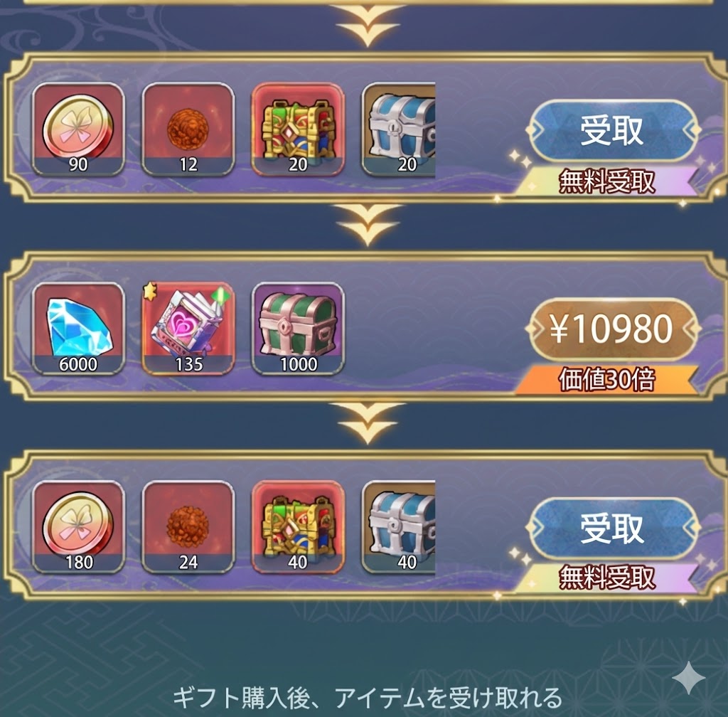
Task: Select the orange spiky ball item with 24
Action: click(x=188, y=527)
